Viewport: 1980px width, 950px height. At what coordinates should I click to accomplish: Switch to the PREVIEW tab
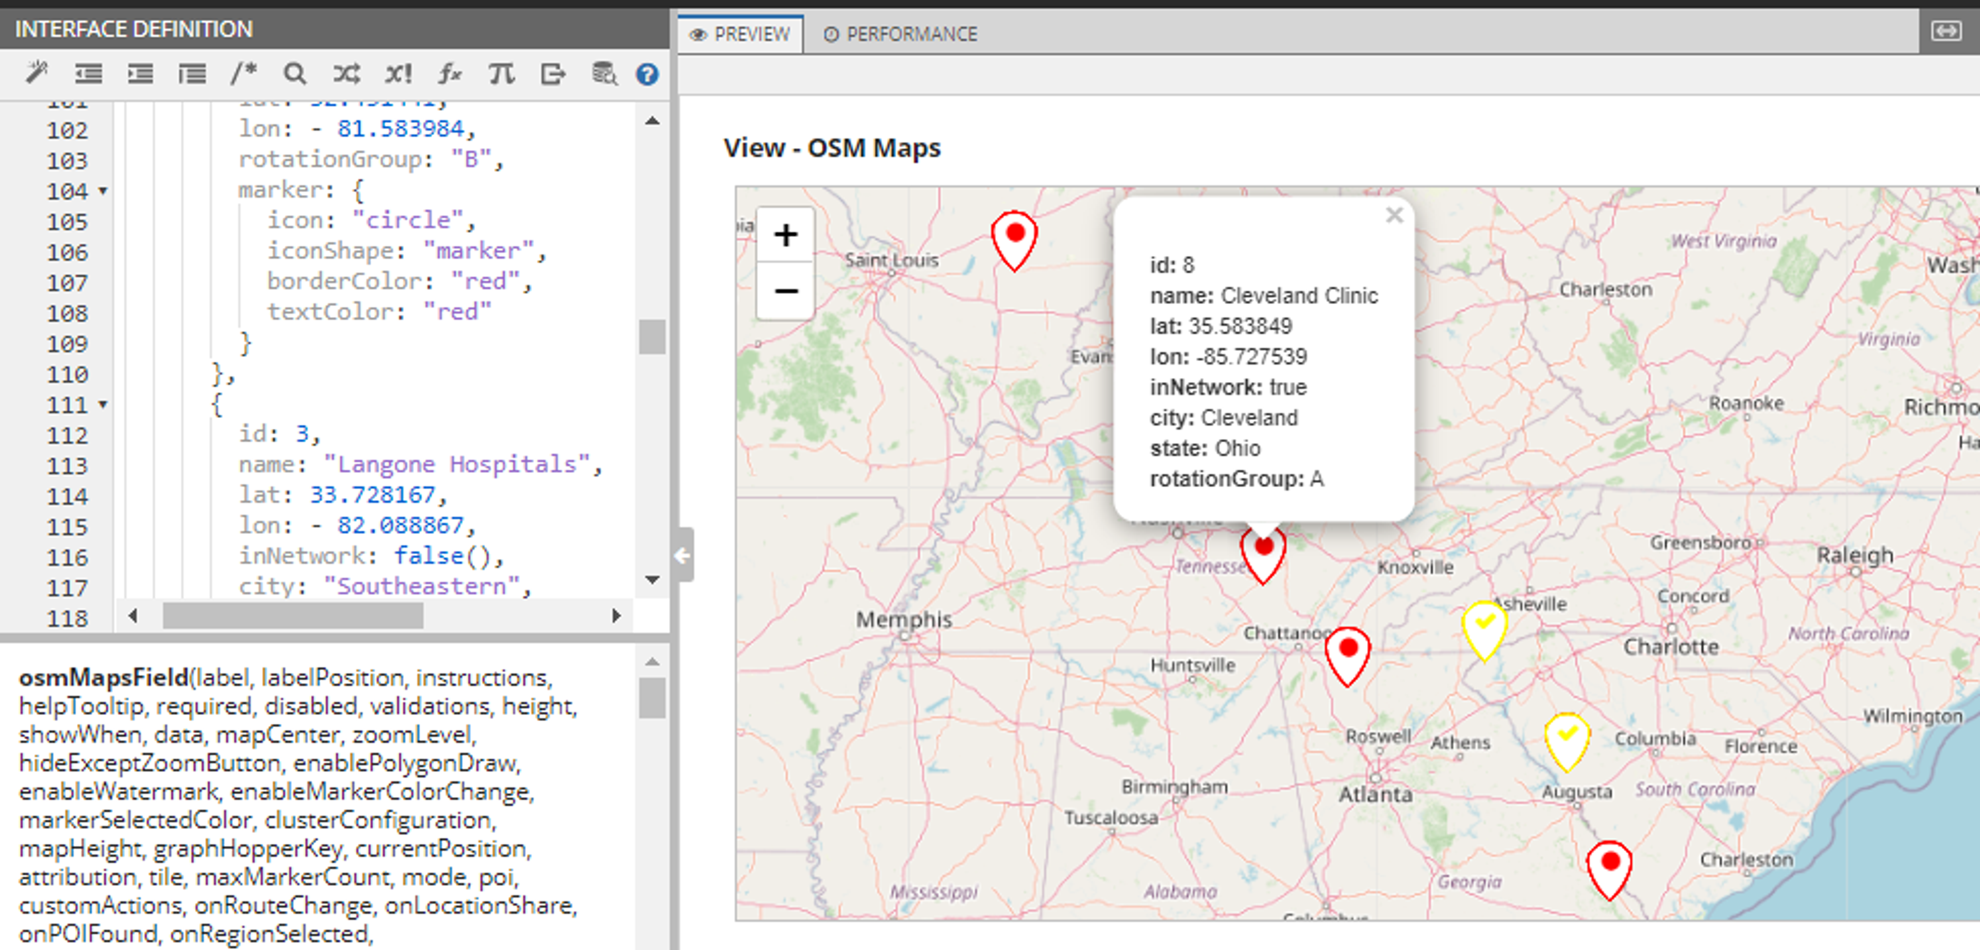(739, 34)
